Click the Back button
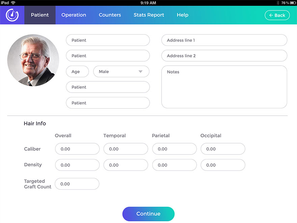 (277, 15)
